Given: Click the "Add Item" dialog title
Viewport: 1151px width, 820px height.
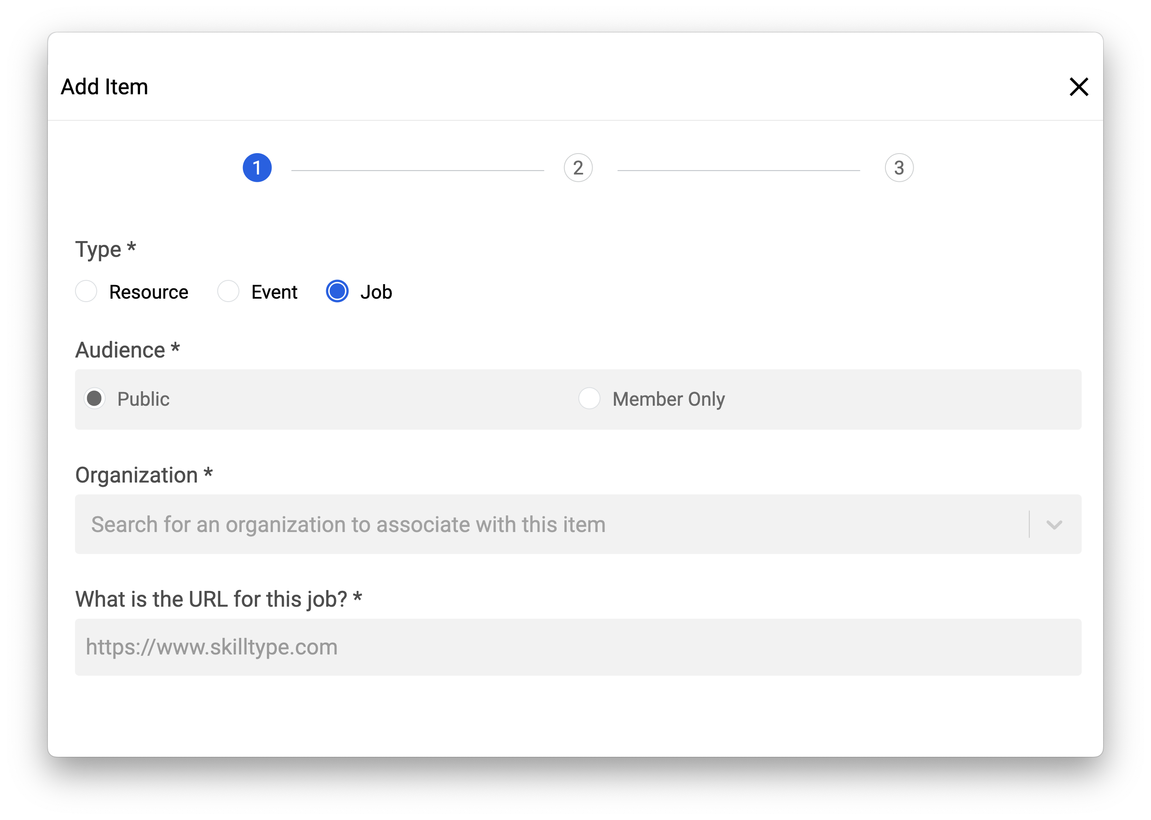Looking at the screenshot, I should pos(105,87).
